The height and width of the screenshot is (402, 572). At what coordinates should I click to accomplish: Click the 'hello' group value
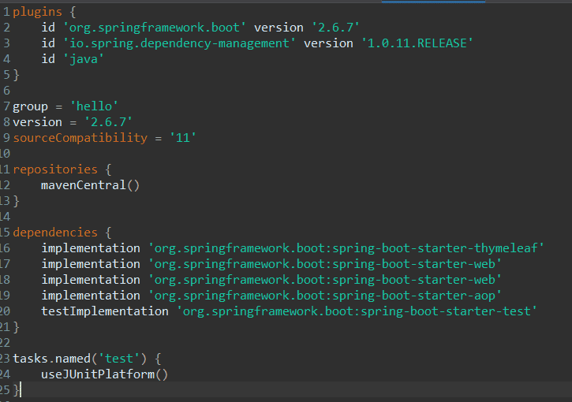[94, 106]
